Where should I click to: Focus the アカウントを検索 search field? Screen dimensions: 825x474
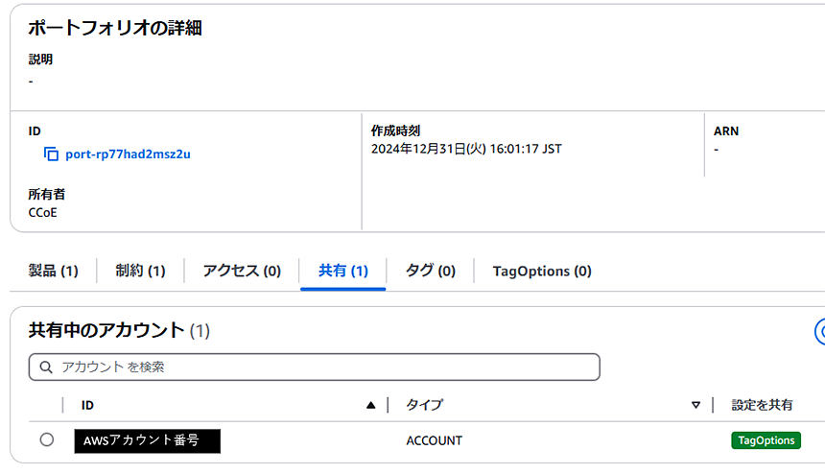pos(314,367)
